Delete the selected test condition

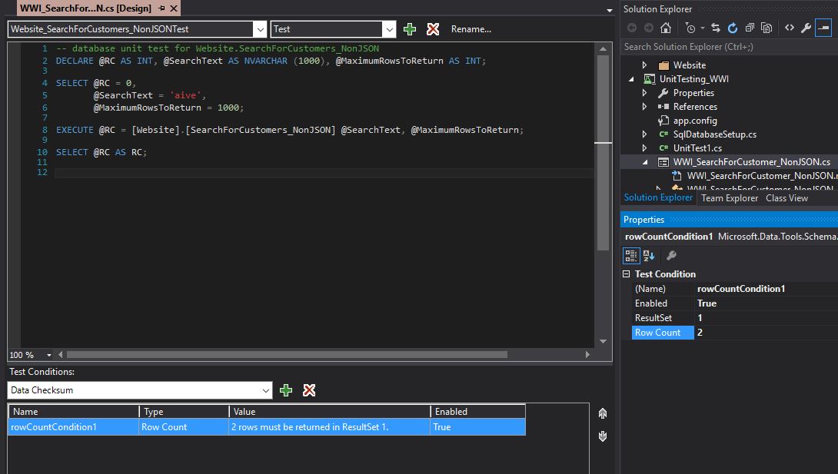click(309, 390)
